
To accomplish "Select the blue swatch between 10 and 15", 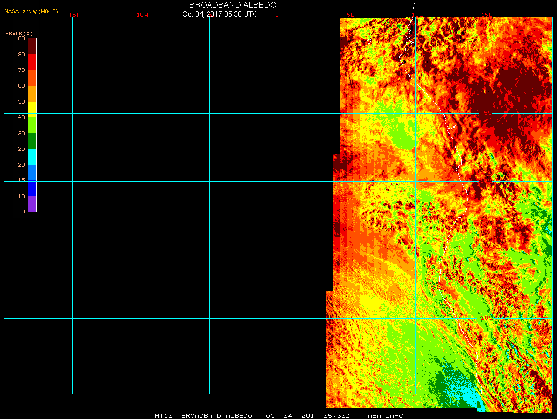I will [x=33, y=188].
